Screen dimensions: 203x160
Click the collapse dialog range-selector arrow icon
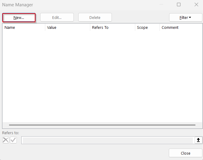[199, 140]
